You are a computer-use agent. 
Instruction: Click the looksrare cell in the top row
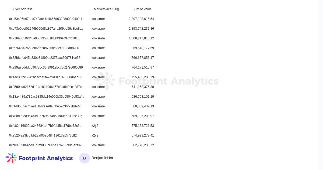(x=98, y=19)
